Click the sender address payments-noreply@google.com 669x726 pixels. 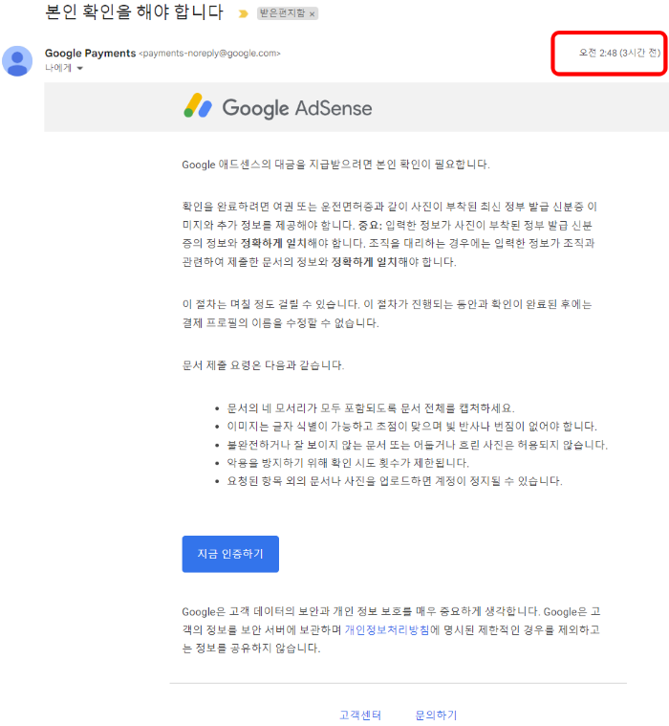coord(209,54)
